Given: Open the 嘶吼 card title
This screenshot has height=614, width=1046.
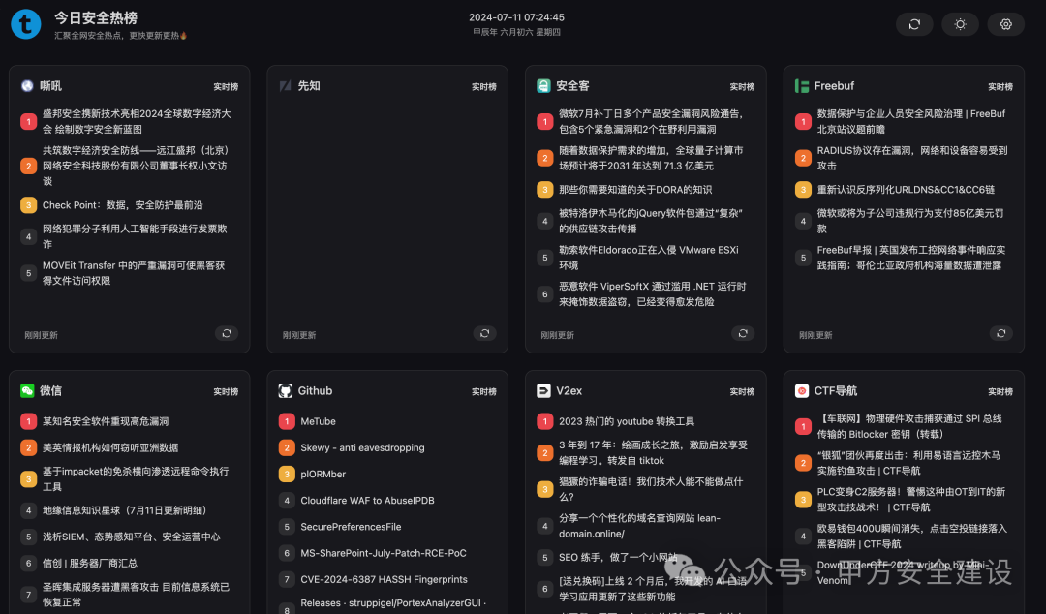Looking at the screenshot, I should [x=50, y=85].
